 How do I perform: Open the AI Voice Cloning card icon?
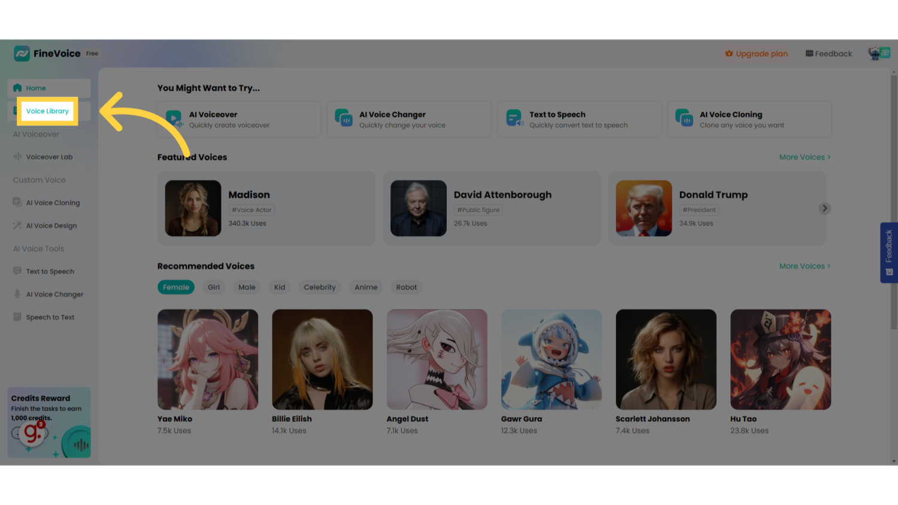(x=684, y=118)
